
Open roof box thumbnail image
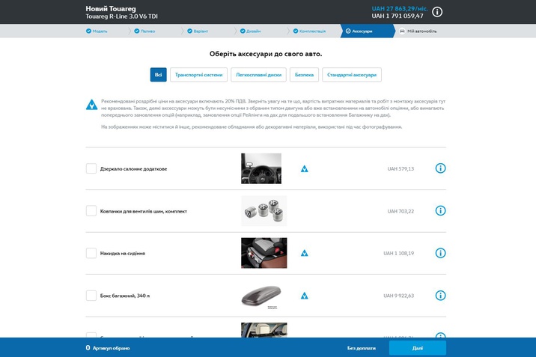pyautogui.click(x=262, y=297)
